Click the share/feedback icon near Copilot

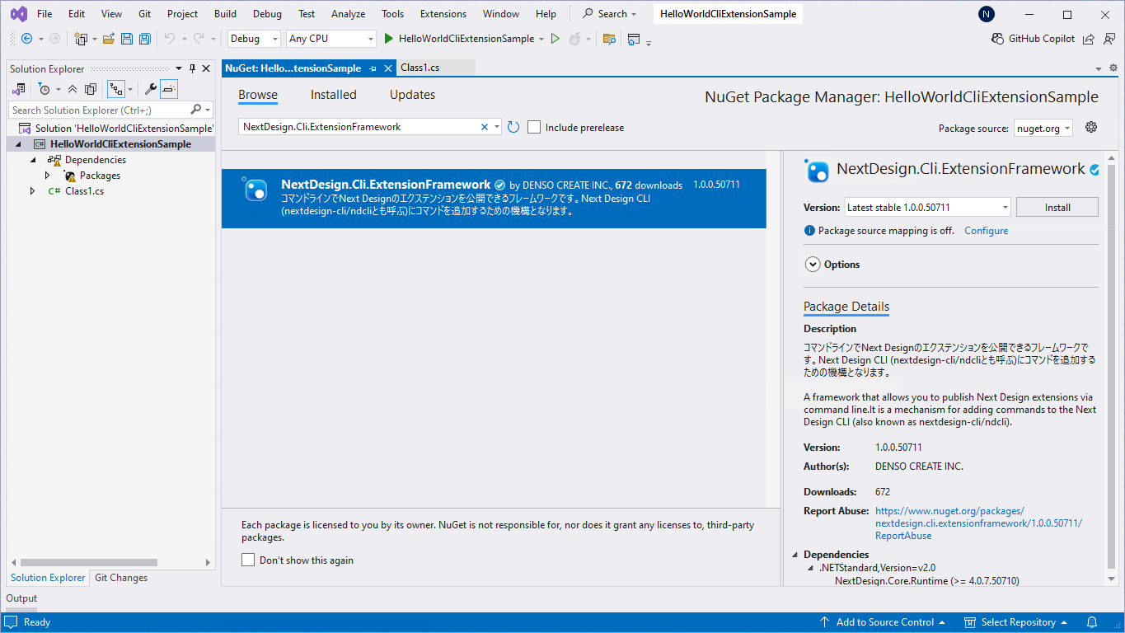click(x=1088, y=39)
